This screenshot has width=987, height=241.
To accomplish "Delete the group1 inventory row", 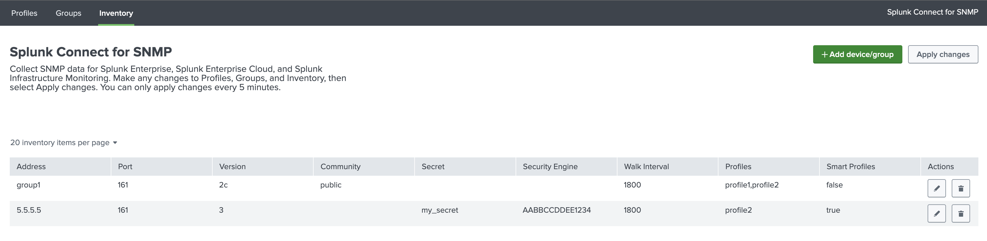I will [961, 188].
